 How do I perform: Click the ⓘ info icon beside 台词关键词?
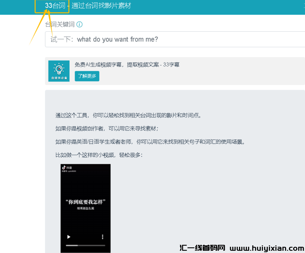[x=80, y=24]
